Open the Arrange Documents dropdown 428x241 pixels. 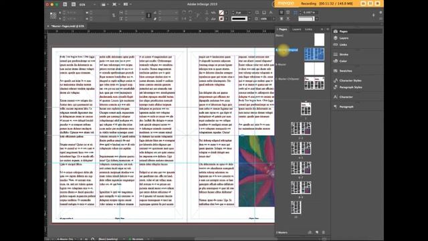pyautogui.click(x=127, y=5)
